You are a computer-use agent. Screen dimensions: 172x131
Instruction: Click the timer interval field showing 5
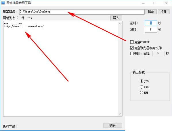158,53
